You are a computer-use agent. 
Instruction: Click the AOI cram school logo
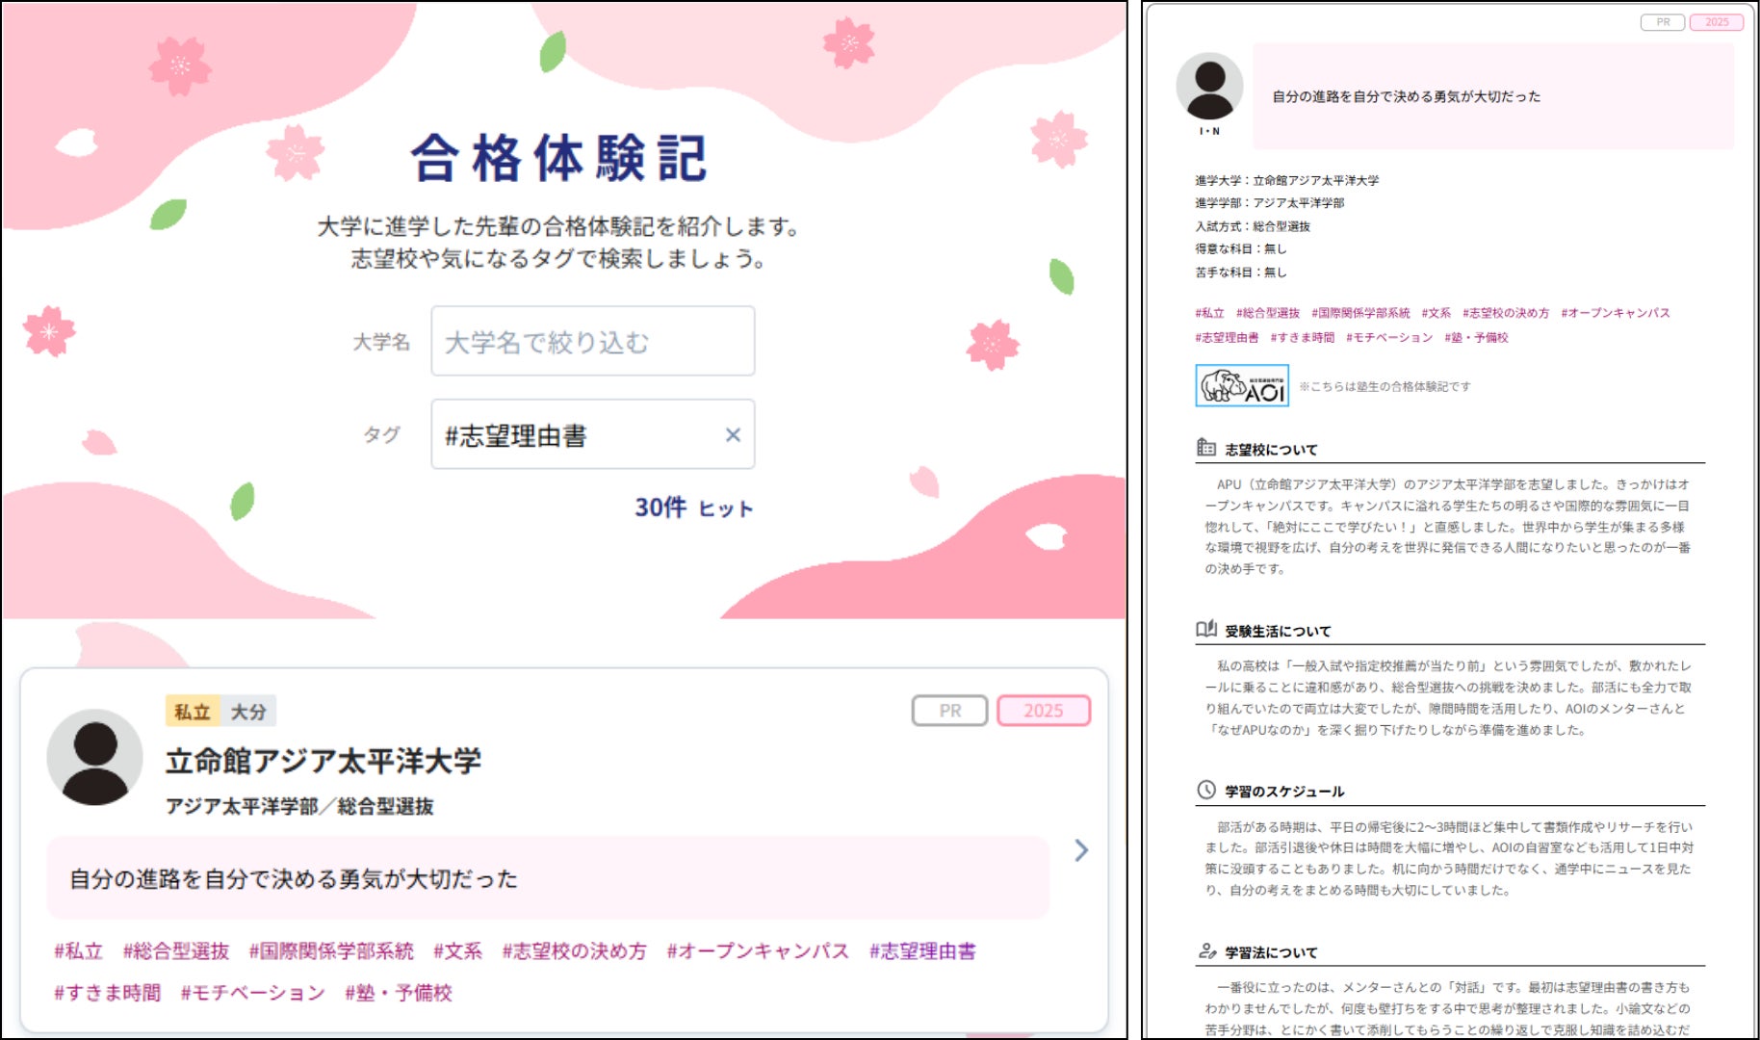(x=1242, y=385)
